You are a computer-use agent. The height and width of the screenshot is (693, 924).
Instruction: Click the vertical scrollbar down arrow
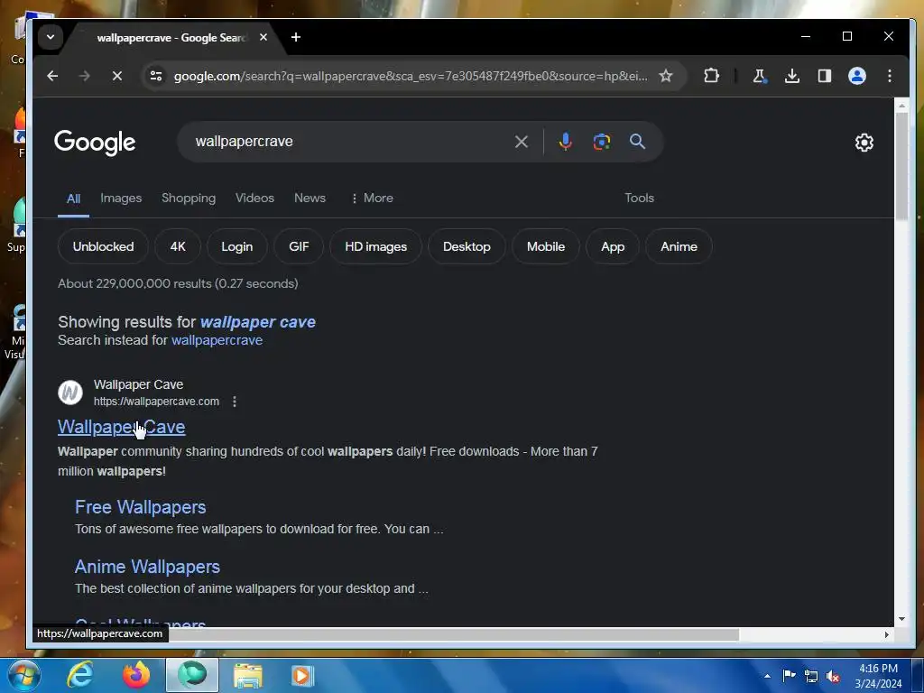tap(901, 619)
